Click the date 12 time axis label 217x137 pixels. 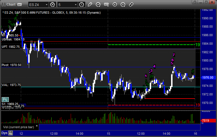21,134
